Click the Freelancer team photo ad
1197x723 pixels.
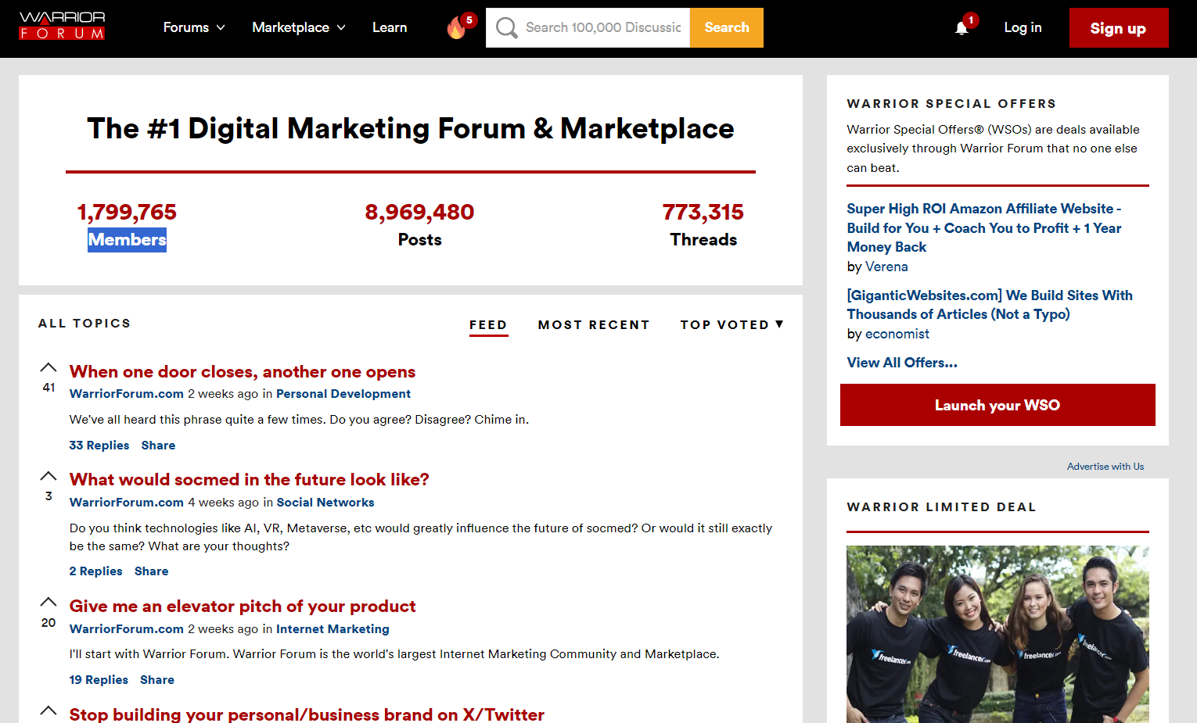[997, 634]
